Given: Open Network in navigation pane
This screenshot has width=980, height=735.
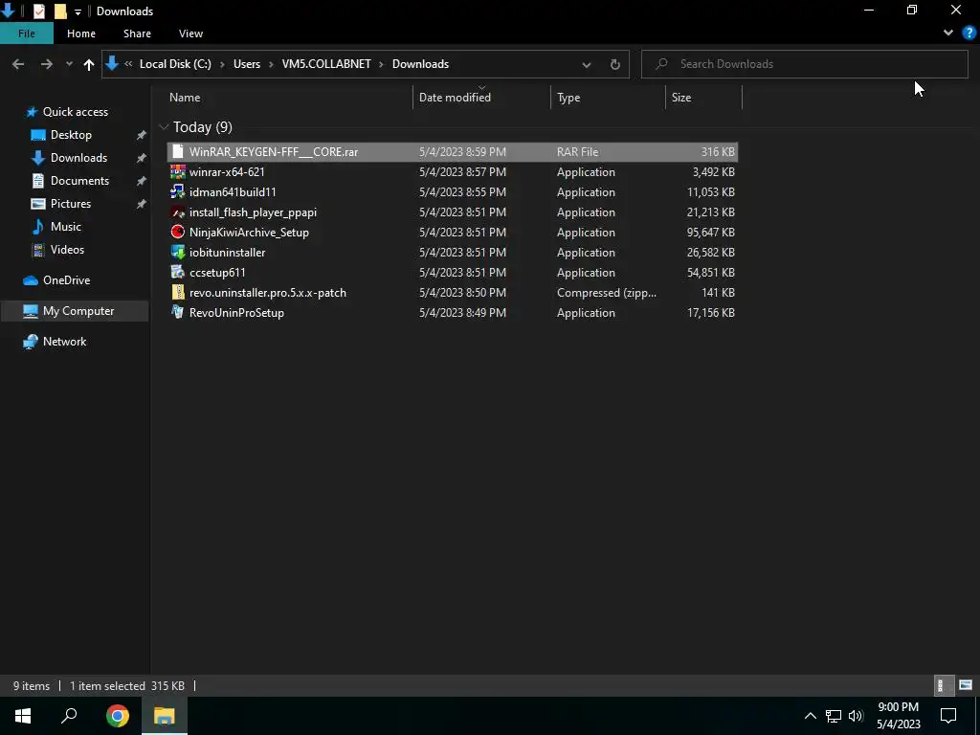Looking at the screenshot, I should (x=64, y=342).
